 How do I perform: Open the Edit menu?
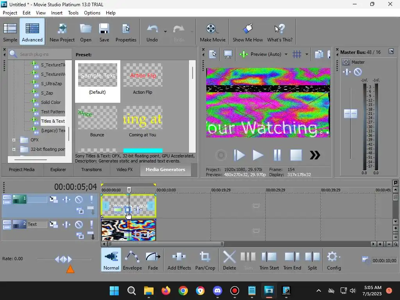[x=27, y=13]
